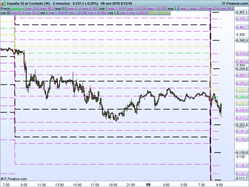249x187 pixels.
Task: Click the sop 61.8 legend label
Action: tap(74, 9)
